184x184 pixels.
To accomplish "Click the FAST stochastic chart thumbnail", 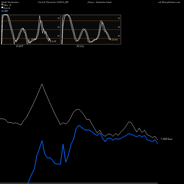I will point(31,29).
